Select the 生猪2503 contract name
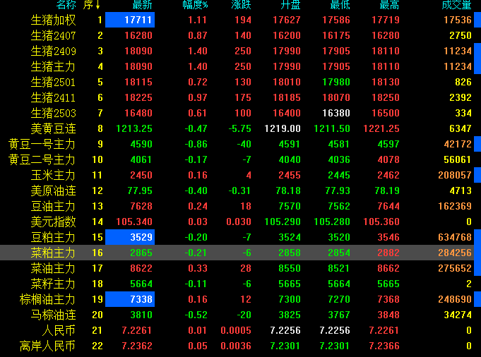The width and height of the screenshot is (481, 357). click(54, 114)
